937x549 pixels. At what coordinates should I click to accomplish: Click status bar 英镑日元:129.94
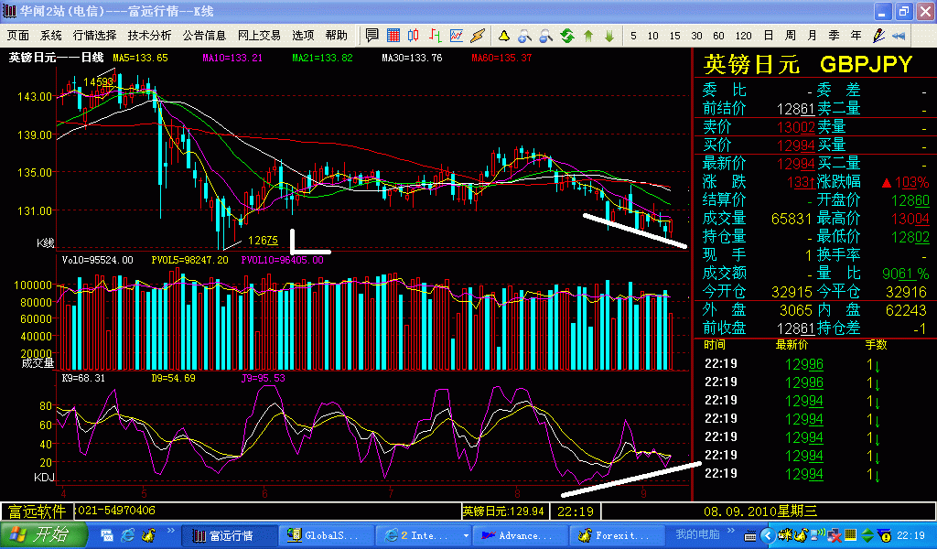(503, 511)
